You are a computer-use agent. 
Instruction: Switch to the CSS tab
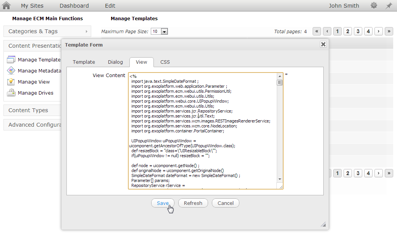point(165,62)
